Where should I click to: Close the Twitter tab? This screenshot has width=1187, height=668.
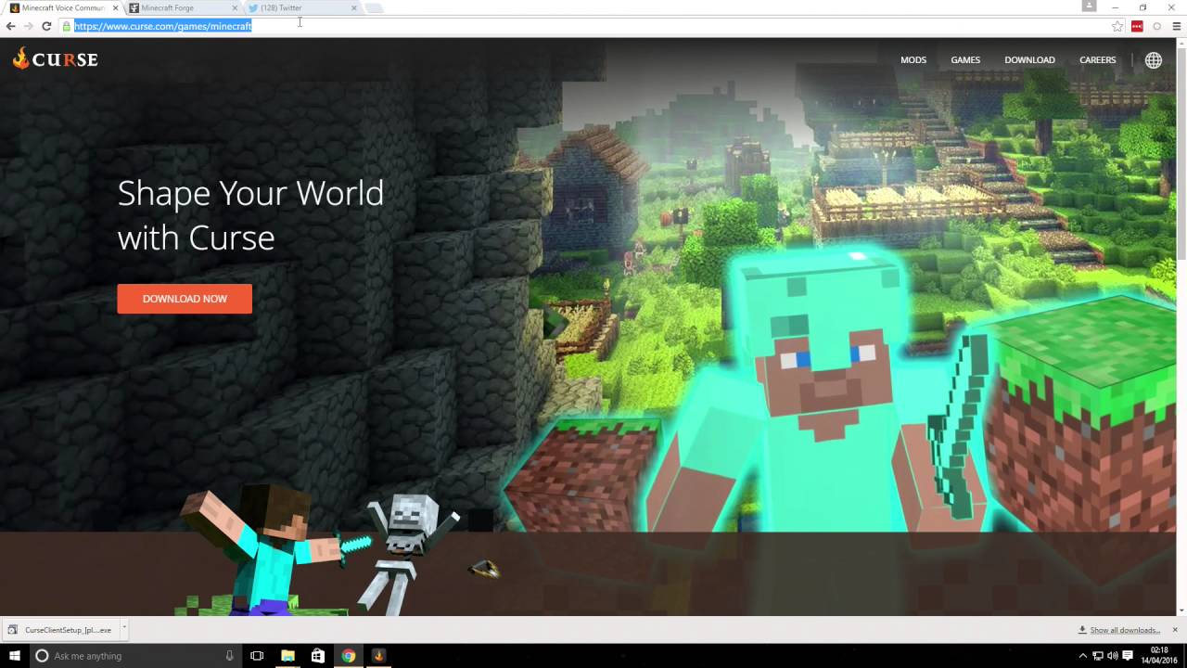point(353,7)
